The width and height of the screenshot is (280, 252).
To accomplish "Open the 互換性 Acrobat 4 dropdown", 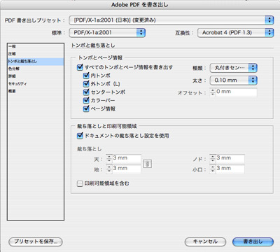I will [x=235, y=33].
